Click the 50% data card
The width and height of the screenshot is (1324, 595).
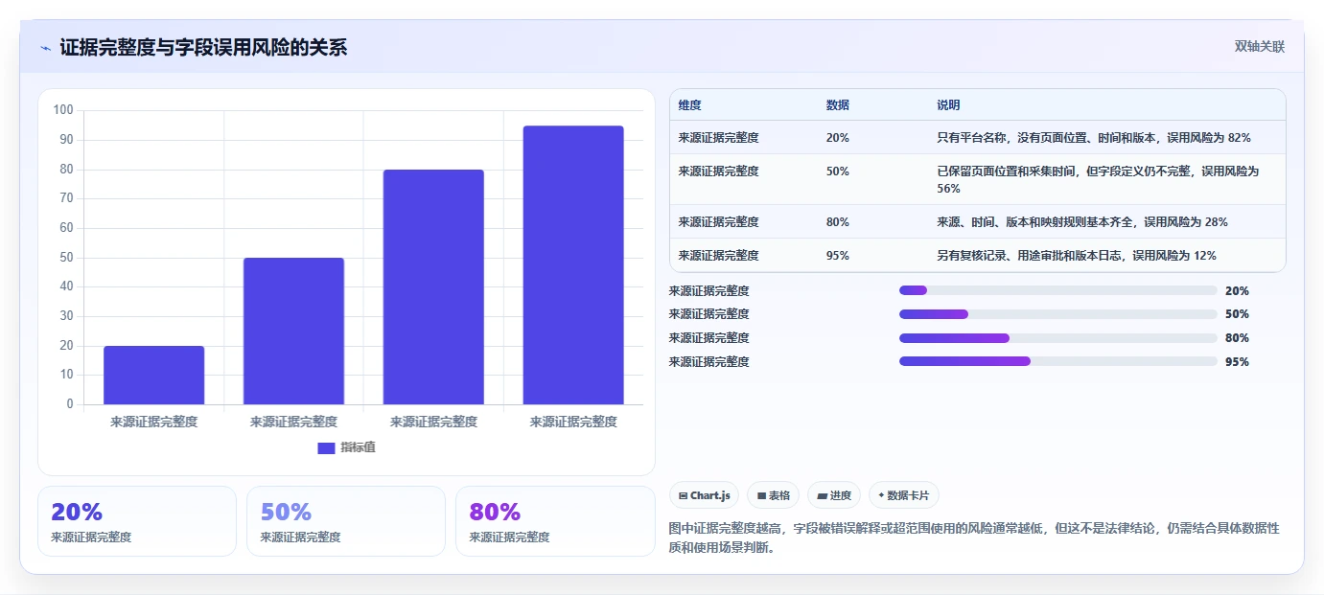click(346, 521)
